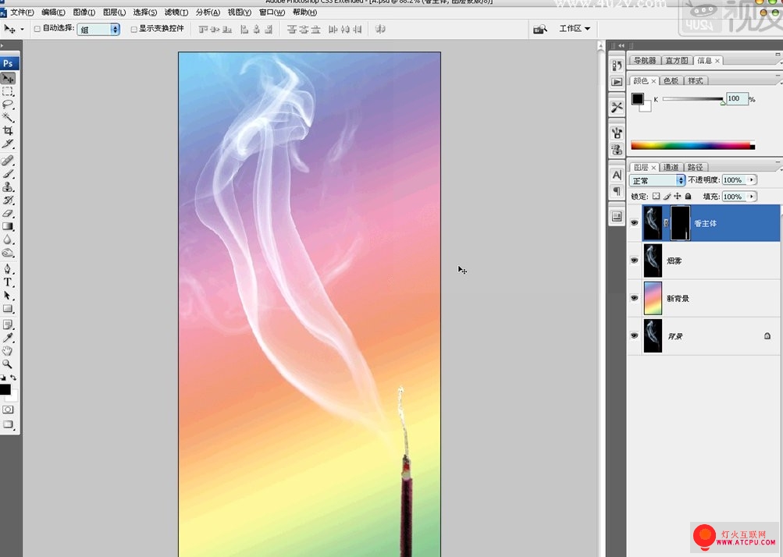
Task: Switch to the 路径 tab
Action: (x=695, y=167)
